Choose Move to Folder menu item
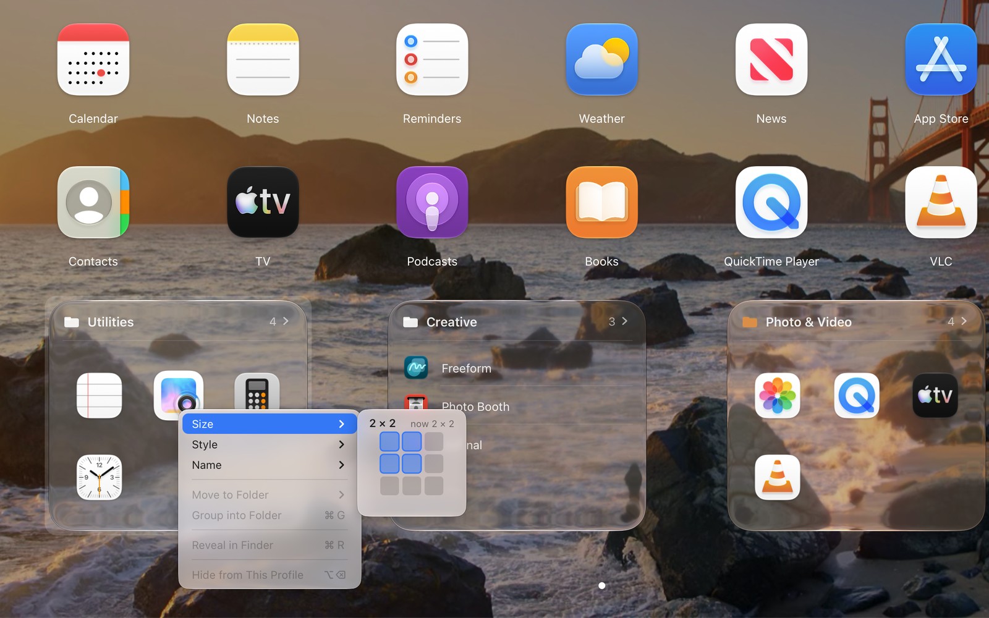Screen dimensions: 989x618 click(270, 494)
